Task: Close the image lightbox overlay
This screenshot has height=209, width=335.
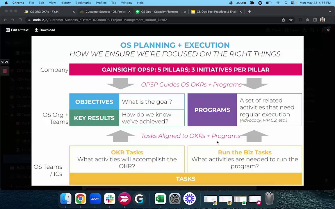Action: pos(328,30)
